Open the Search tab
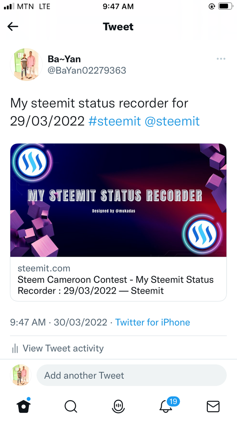This screenshot has height=422, width=237. pyautogui.click(x=70, y=406)
